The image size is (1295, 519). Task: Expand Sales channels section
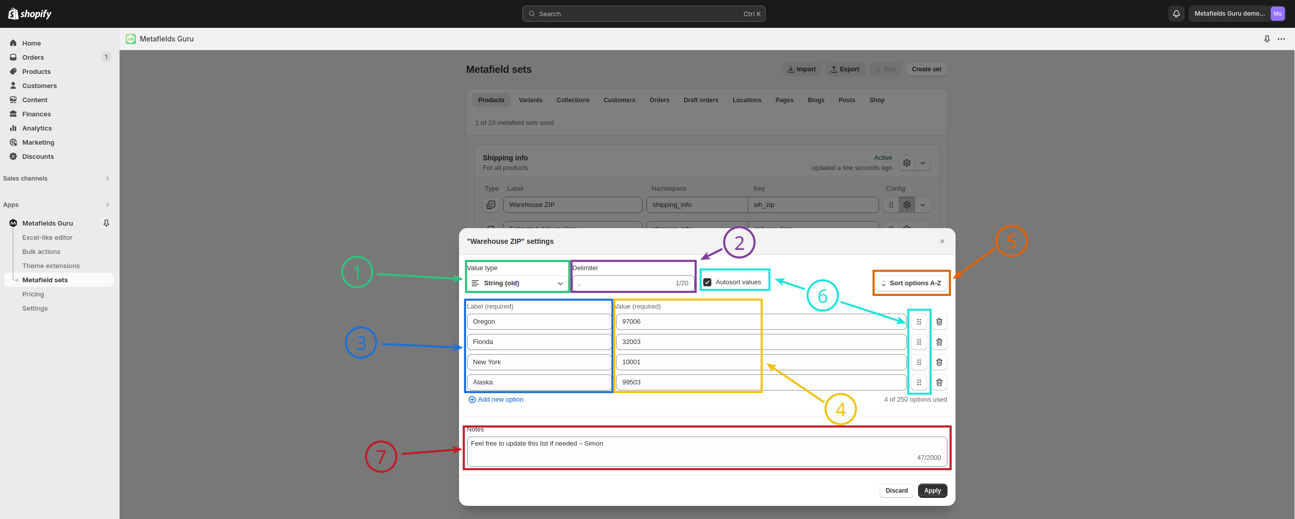pyautogui.click(x=107, y=179)
